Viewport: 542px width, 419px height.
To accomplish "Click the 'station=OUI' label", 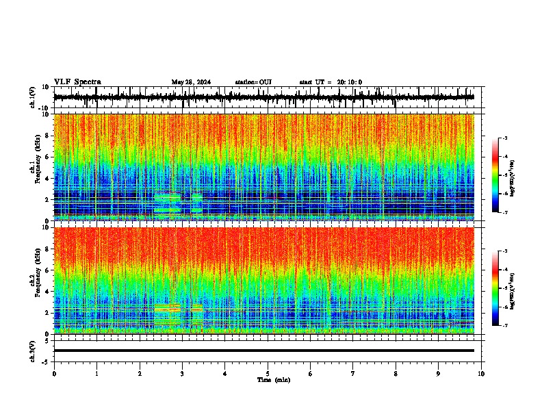I will [253, 82].
